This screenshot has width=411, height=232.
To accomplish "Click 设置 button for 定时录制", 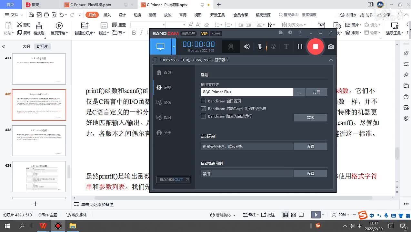I will pos(311,146).
